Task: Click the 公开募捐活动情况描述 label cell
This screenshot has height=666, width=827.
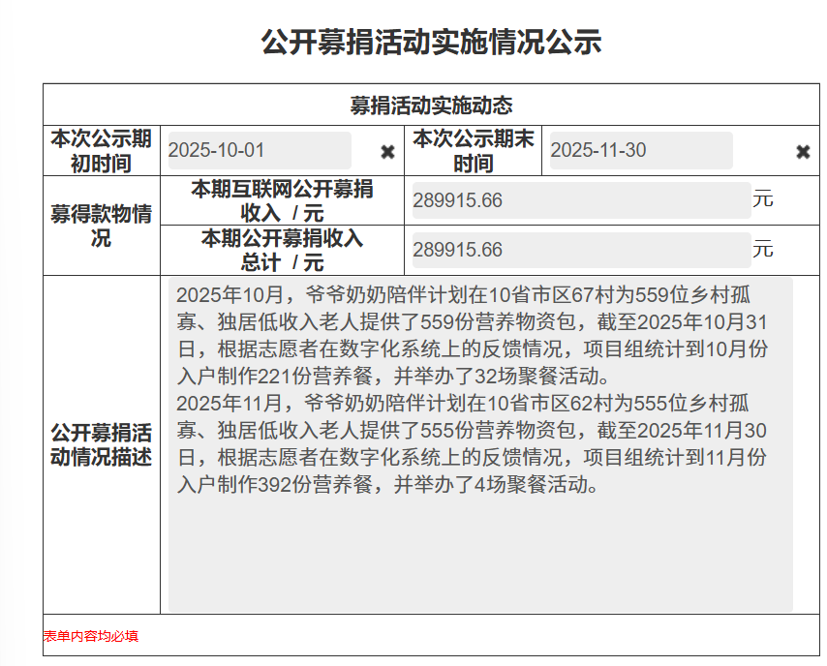Action: pos(101,445)
